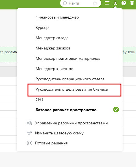
Task: Choose Менеджер склада workspace
Action: [x=52, y=38]
